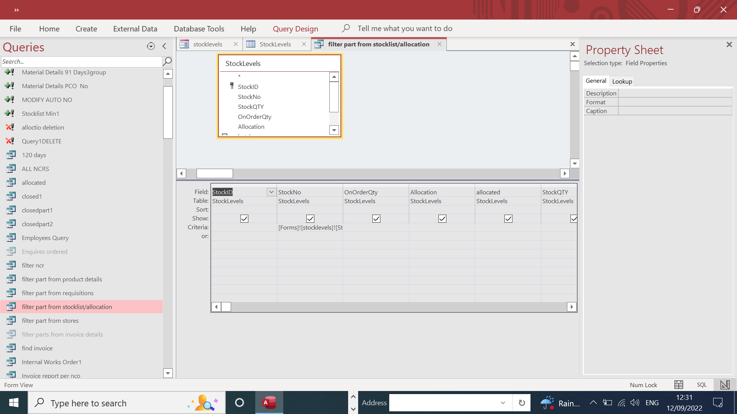
Task: Open the Material Details 91 Days3group query icon
Action: click(10, 72)
